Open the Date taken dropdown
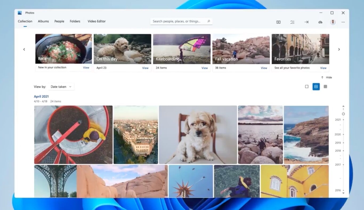364x210 pixels. tap(61, 87)
